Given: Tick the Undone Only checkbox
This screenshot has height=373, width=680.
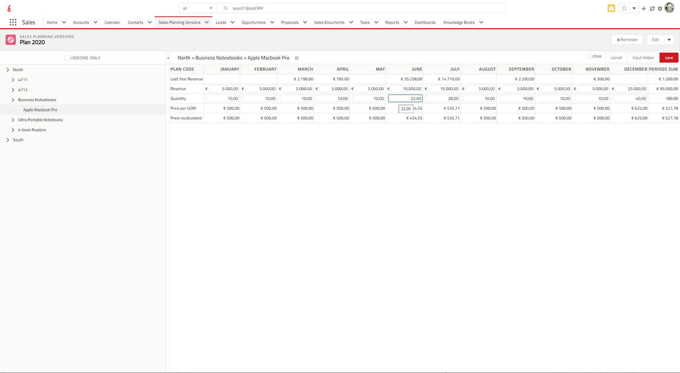Looking at the screenshot, I should pos(67,58).
